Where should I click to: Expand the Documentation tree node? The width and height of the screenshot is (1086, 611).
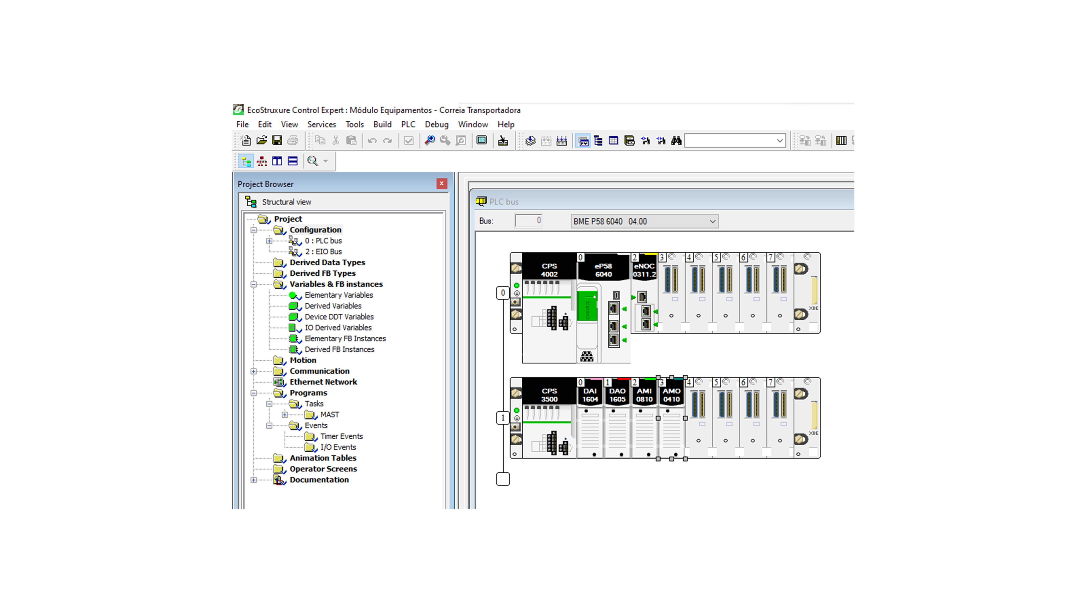coord(253,480)
